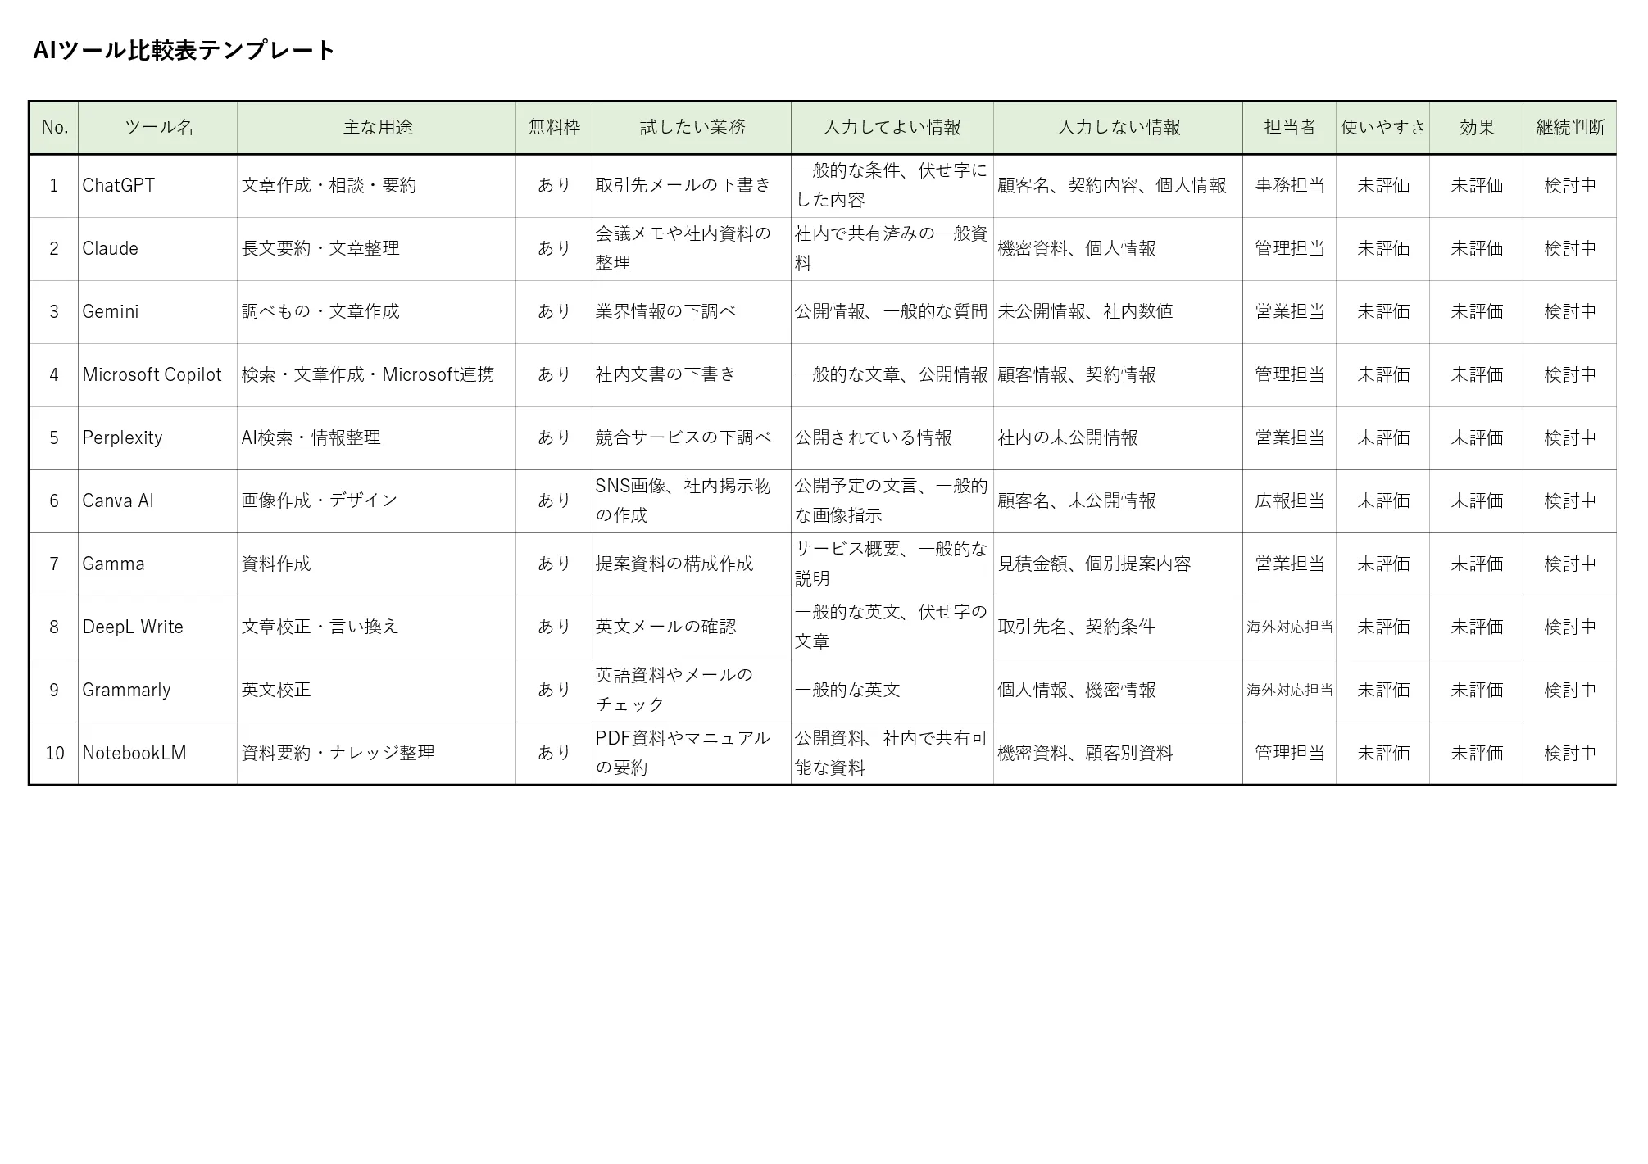Click 検討中 in ChatGPT row

[1570, 186]
